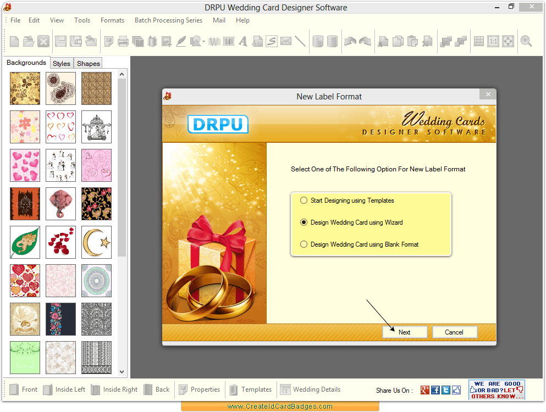Click the Cancel button in dialog
The image size is (546, 412).
pyautogui.click(x=454, y=332)
